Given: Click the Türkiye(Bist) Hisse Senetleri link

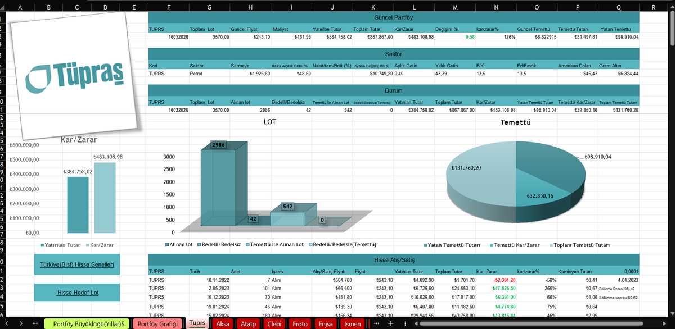Looking at the screenshot, I should [77, 264].
